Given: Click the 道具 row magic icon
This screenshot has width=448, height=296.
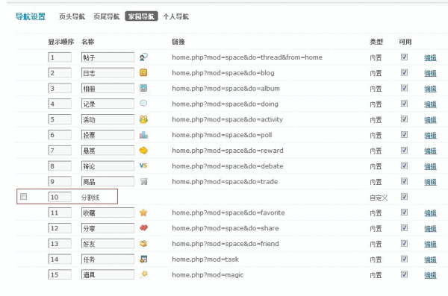Looking at the screenshot, I should (144, 274).
